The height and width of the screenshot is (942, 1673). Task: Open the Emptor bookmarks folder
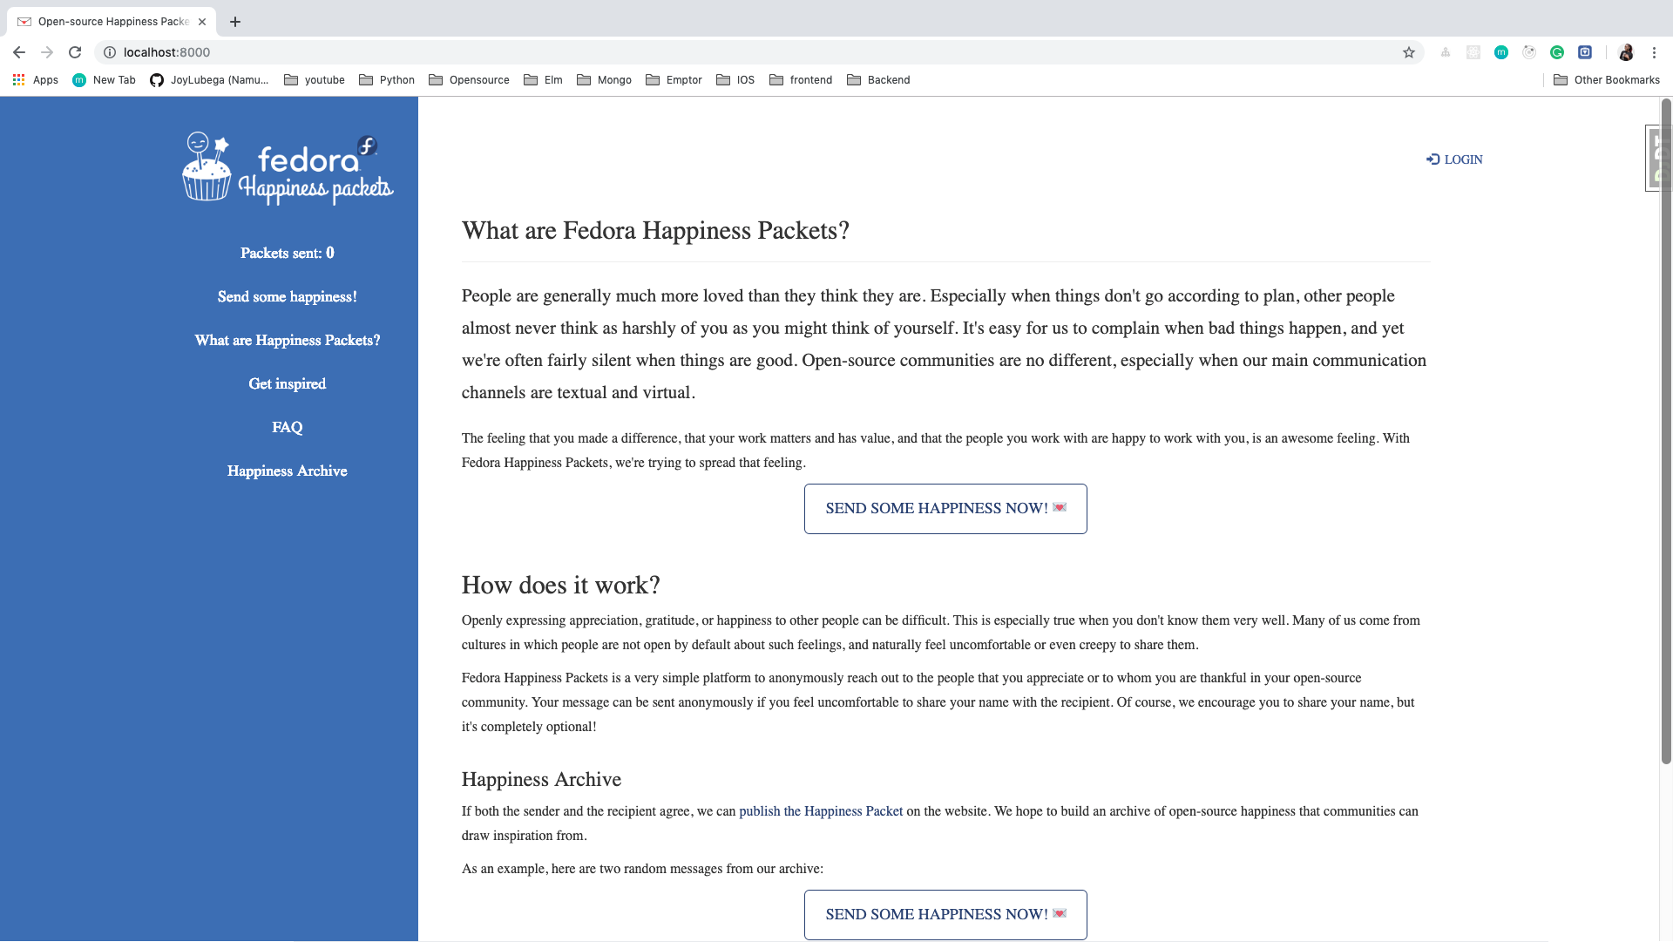[x=674, y=79]
